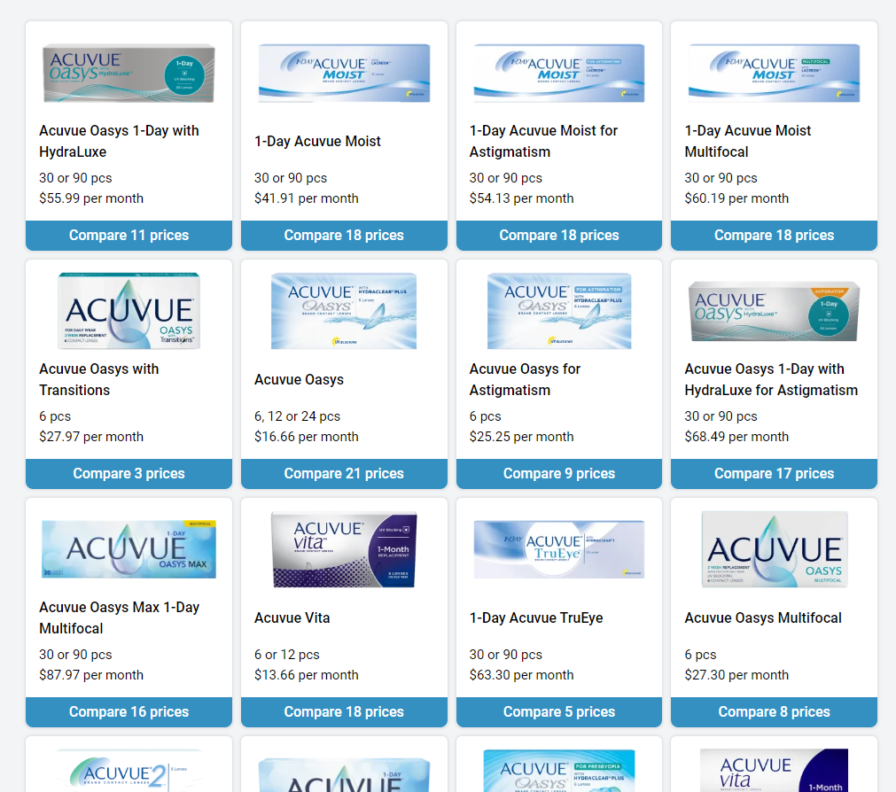Open Oasys for Astigmatism box image
Screen dimensions: 896x792
[x=559, y=311]
